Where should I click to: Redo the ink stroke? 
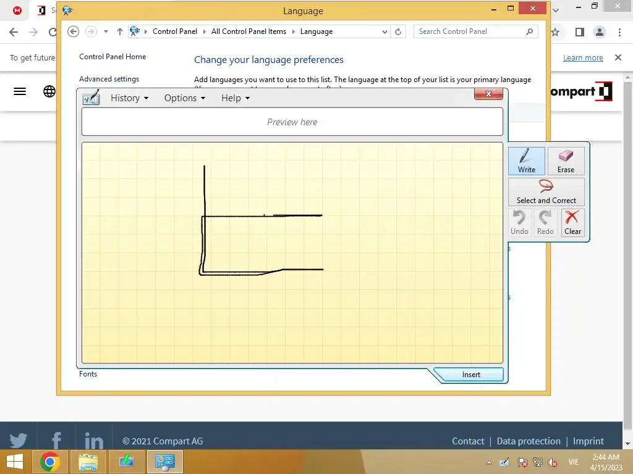tap(545, 222)
